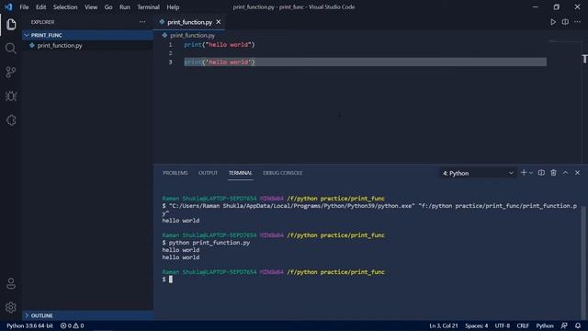The image size is (588, 331).
Task: Run the Python file with play button
Action: 553,22
